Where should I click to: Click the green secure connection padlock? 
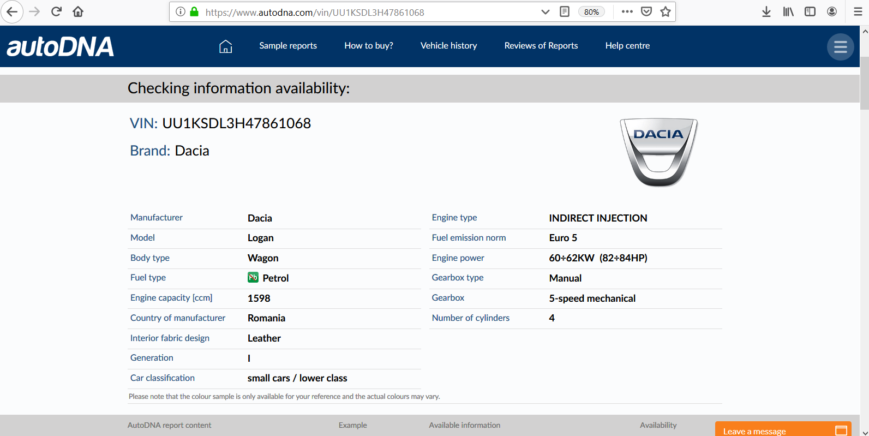(194, 11)
